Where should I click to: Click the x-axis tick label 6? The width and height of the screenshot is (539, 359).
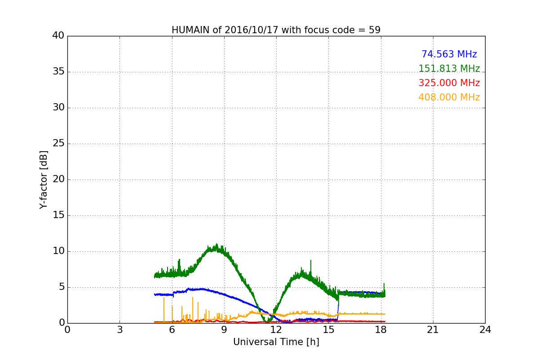[x=172, y=330]
